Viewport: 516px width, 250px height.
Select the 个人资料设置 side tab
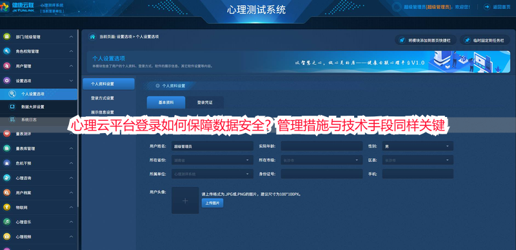click(108, 84)
